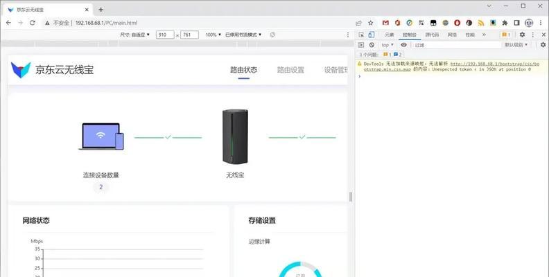Open the Chrome three-dot menu
The width and height of the screenshot is (549, 277).
(x=541, y=23)
